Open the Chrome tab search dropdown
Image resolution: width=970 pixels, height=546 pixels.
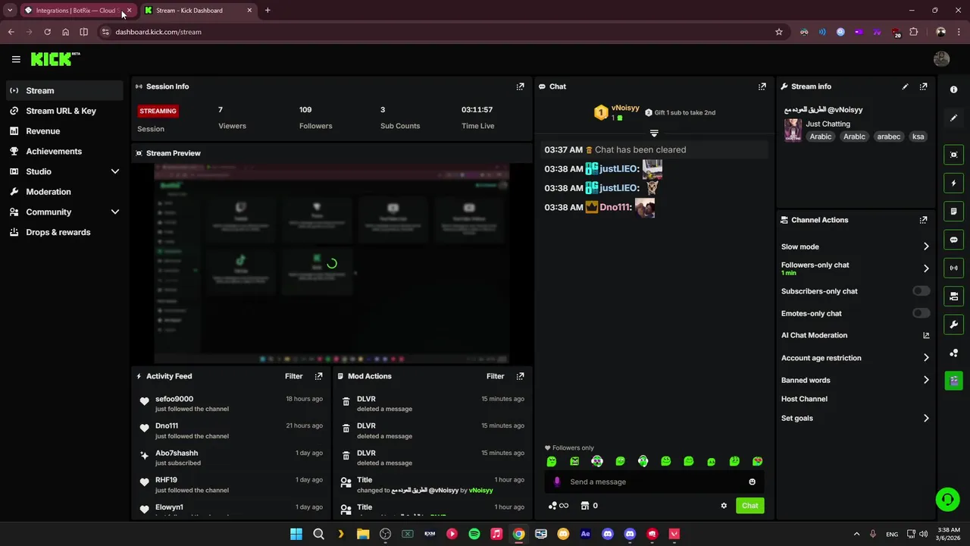point(10,11)
